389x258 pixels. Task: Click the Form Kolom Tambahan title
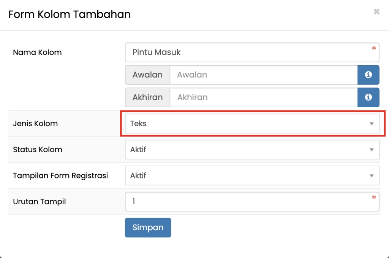[70, 14]
